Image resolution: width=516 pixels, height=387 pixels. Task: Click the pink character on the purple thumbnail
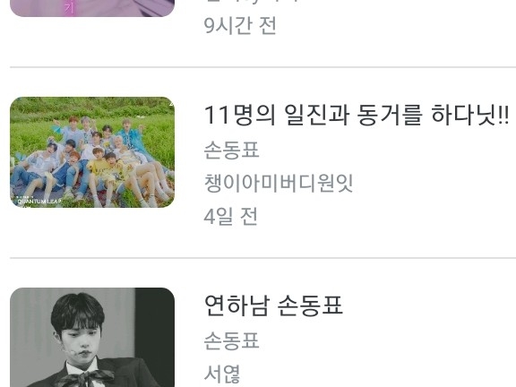pos(70,8)
